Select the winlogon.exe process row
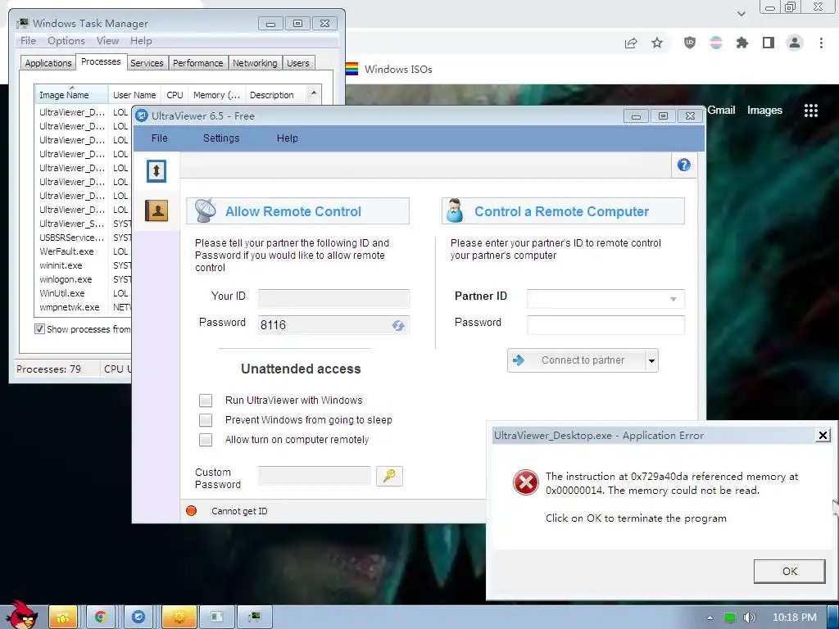 (x=83, y=279)
